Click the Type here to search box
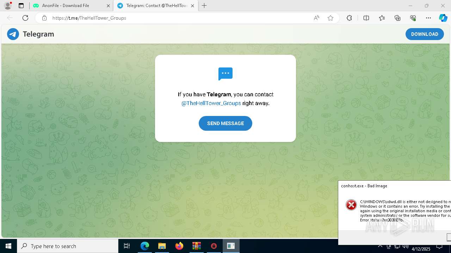451x253 pixels. click(68, 246)
